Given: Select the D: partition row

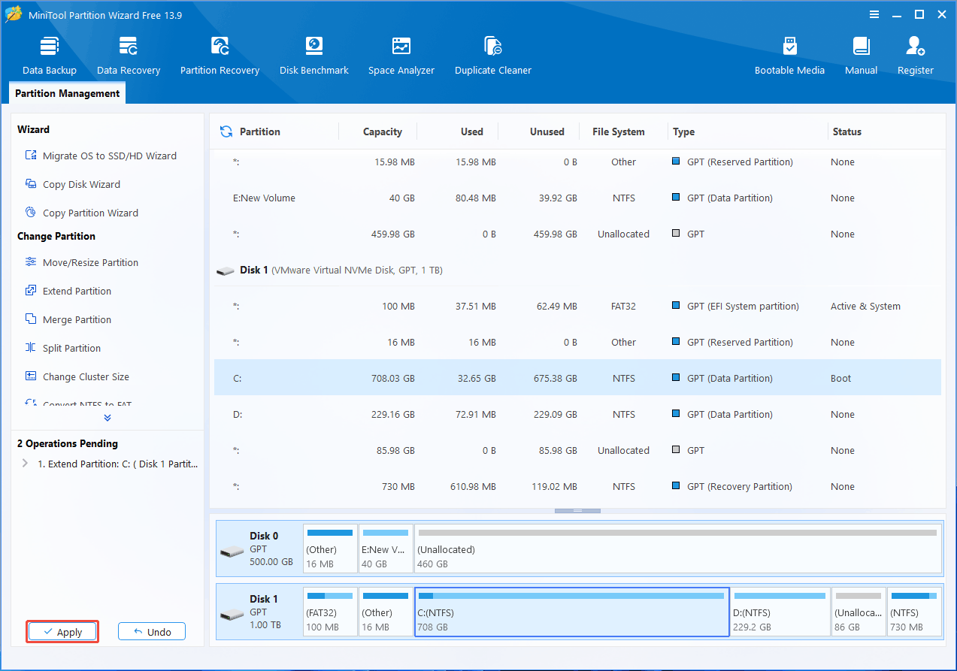Looking at the screenshot, I should coord(577,414).
